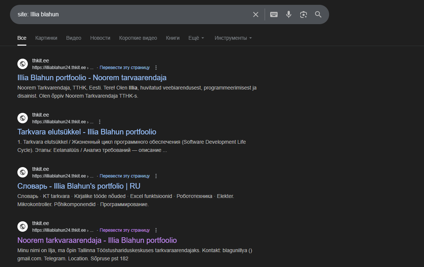424x267 pixels.
Task: Open the on-screen keyboard input tool
Action: point(274,14)
